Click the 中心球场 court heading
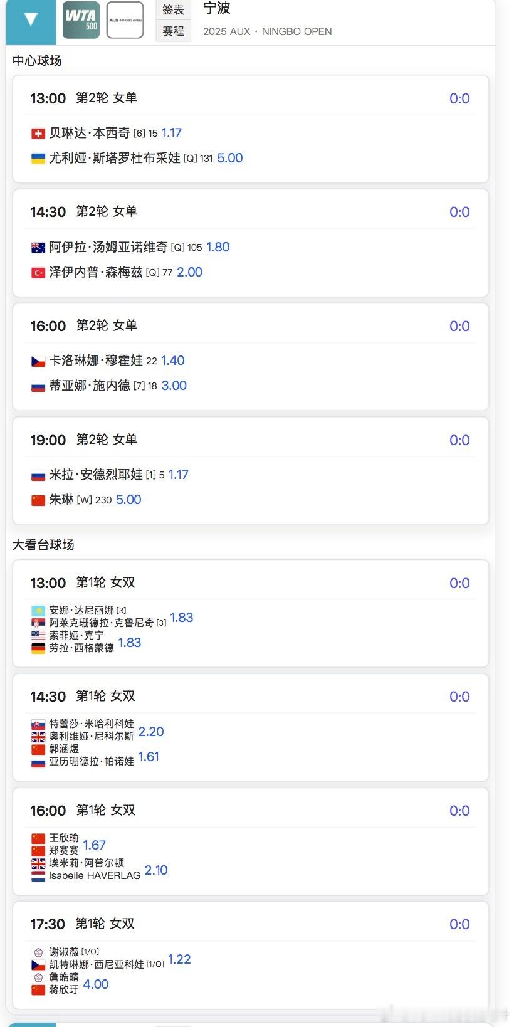Viewport: 514px width, 1027px height. point(37,61)
